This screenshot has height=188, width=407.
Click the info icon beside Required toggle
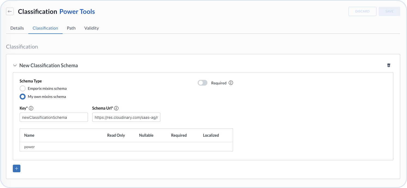231,83
